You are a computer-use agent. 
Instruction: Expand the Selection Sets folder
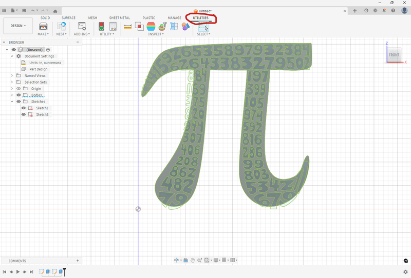(x=12, y=82)
